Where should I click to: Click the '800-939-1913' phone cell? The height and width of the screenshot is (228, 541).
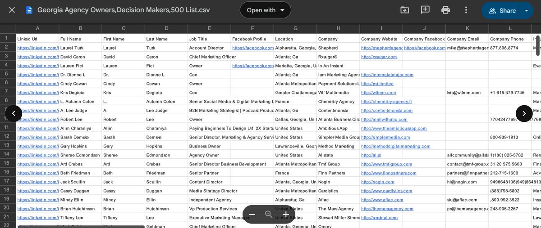pos(510,137)
